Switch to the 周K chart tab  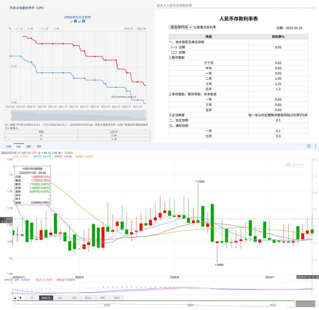pos(29,147)
